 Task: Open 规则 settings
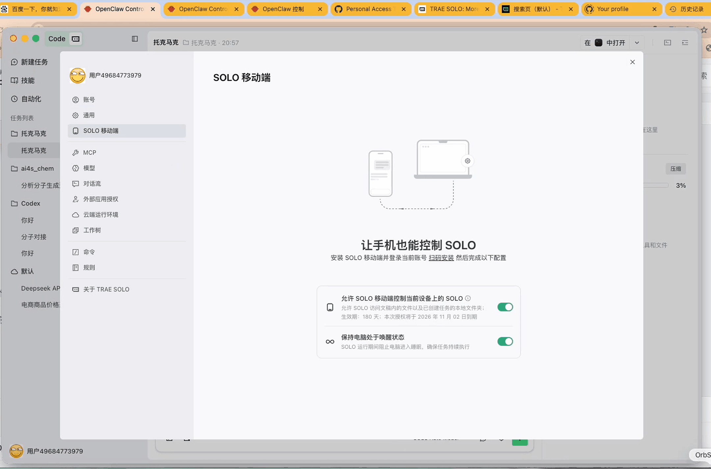[127, 267]
